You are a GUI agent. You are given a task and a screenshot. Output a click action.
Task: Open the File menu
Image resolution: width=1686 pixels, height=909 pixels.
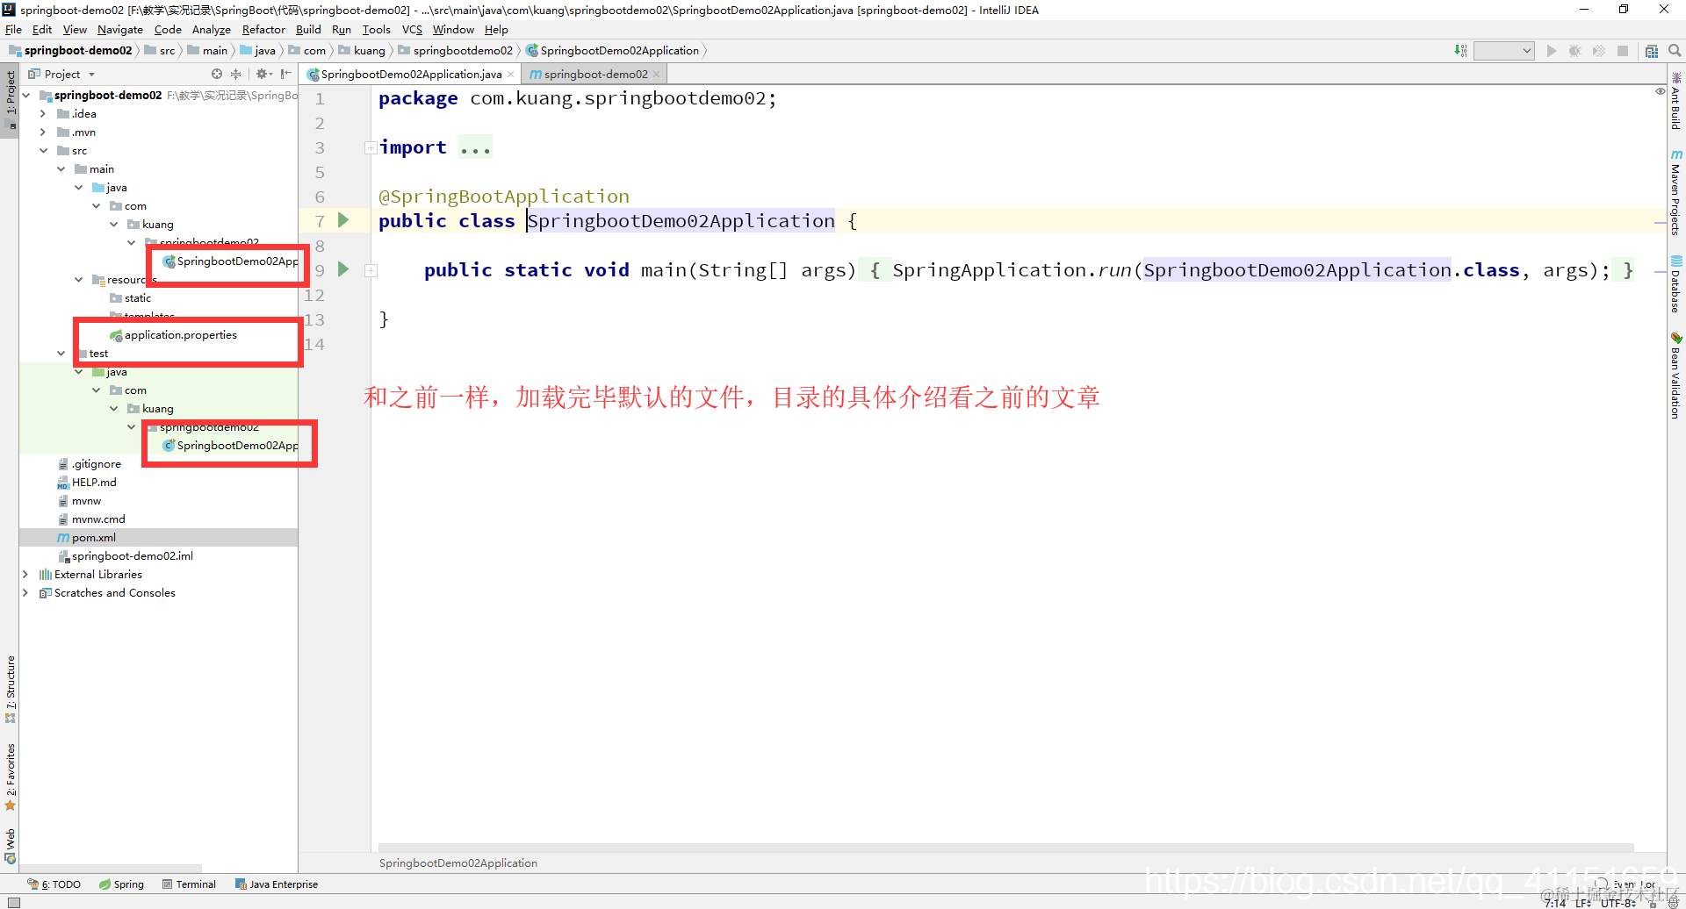tap(13, 30)
